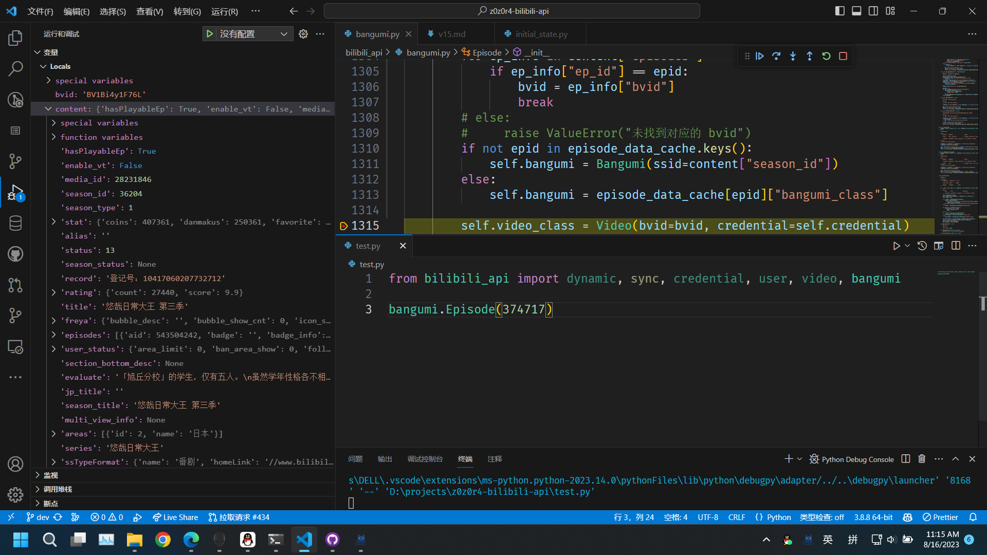Clear the Python Debug Console output
The image size is (987, 555).
pyautogui.click(x=922, y=459)
